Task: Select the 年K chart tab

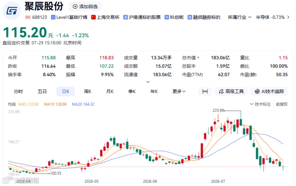Action: click(x=154, y=91)
